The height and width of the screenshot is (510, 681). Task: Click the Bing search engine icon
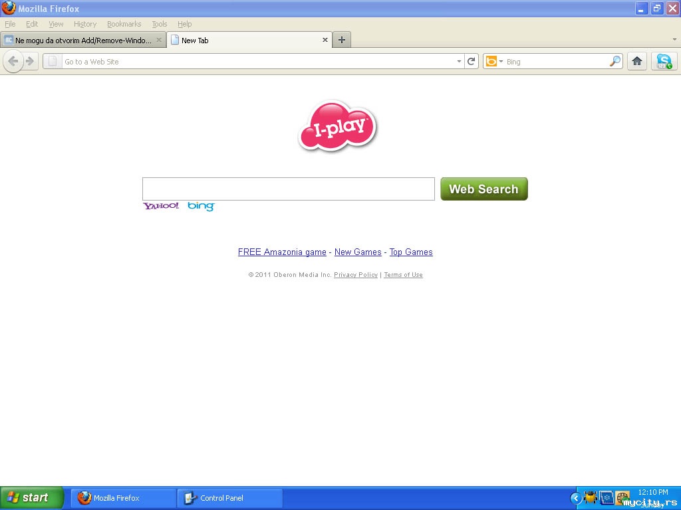point(491,62)
